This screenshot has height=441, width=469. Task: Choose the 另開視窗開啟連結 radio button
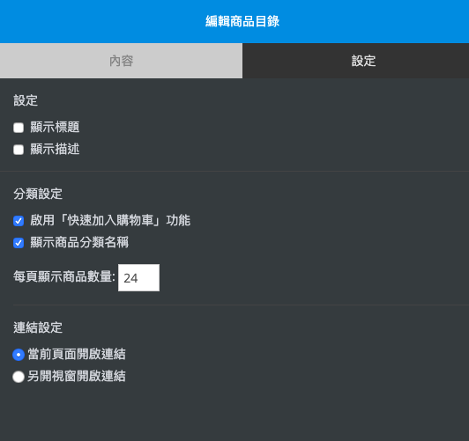pyautogui.click(x=19, y=377)
